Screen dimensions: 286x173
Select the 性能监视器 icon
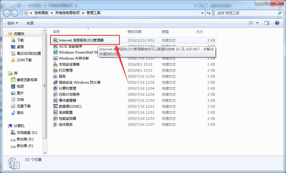point(55,118)
